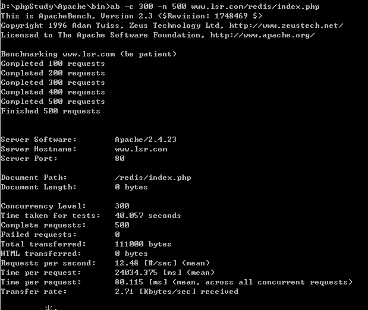
Task: Click the Server Hostname value www.lsr.com
Action: 141,149
